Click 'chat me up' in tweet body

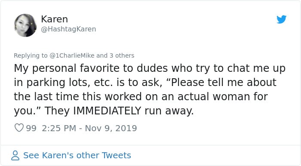tap(256, 68)
